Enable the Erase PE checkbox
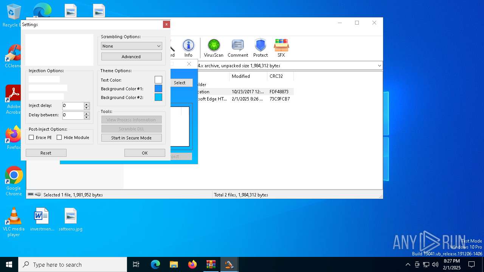 [x=31, y=138]
